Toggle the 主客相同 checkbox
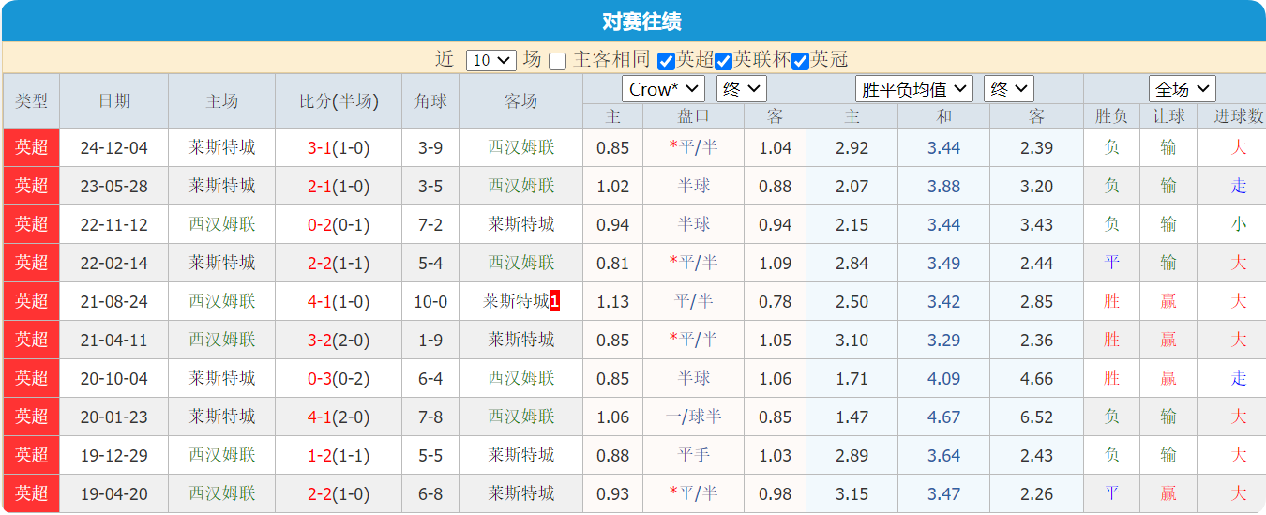1266x515 pixels. [558, 61]
